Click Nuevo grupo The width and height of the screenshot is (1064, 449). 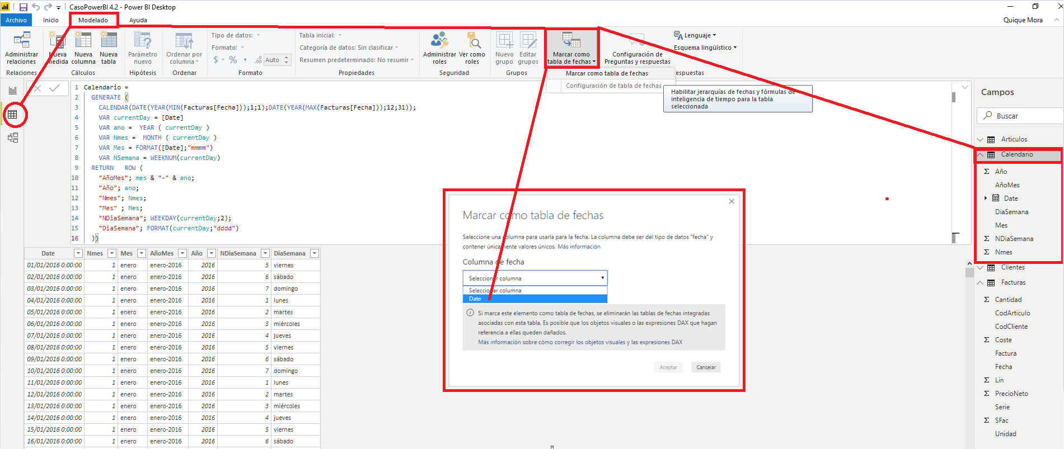[x=504, y=48]
